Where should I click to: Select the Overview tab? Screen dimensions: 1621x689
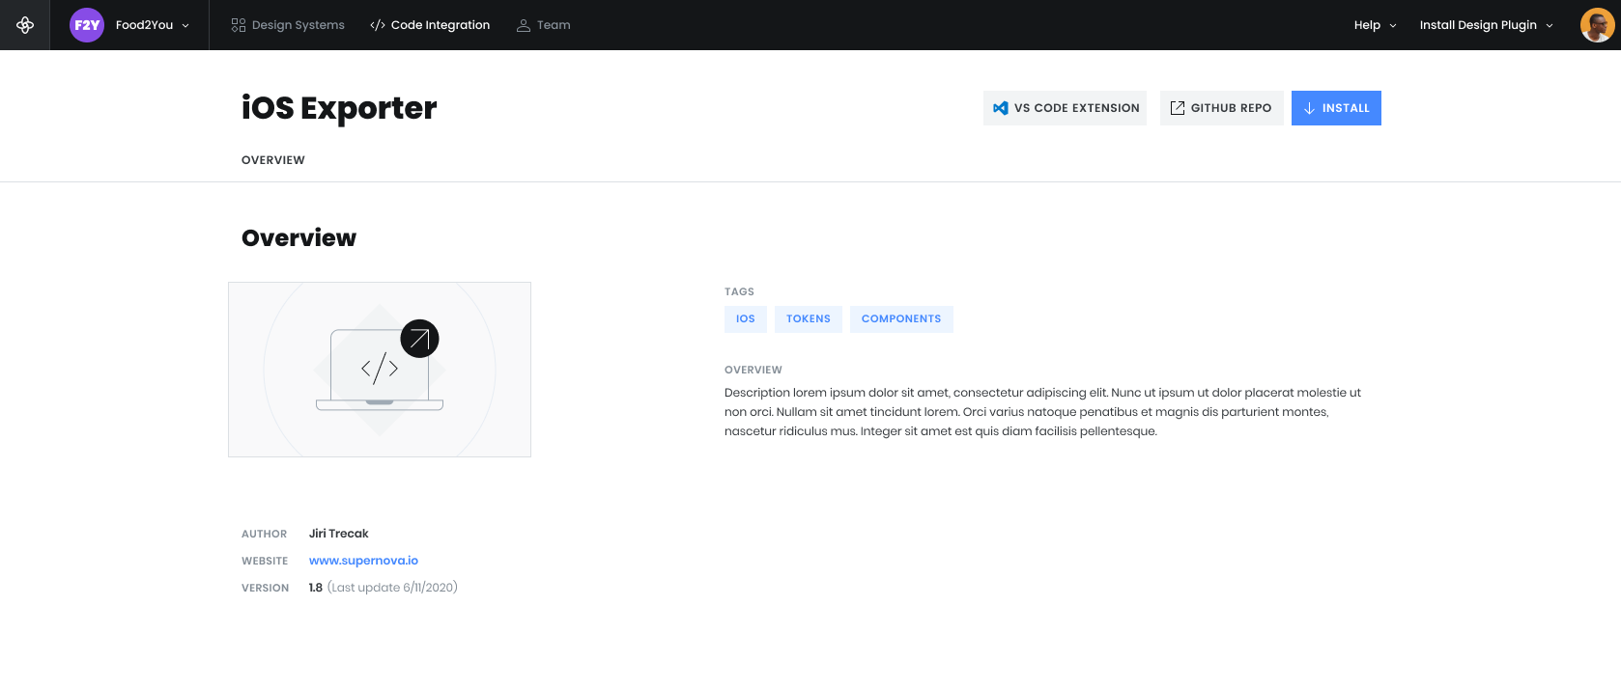coord(273,160)
